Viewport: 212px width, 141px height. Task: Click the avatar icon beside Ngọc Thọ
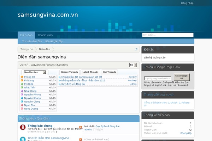click(x=22, y=105)
